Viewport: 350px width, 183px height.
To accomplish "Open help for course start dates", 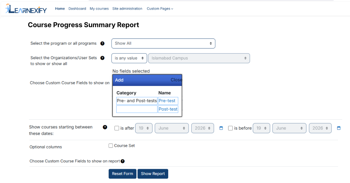I will click(105, 127).
